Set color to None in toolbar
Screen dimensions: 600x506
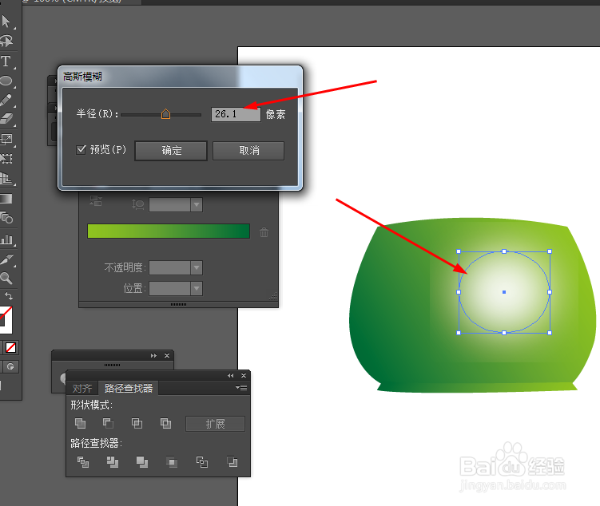(10, 347)
